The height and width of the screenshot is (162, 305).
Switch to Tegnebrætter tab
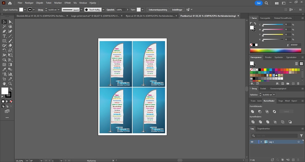tap(263, 129)
